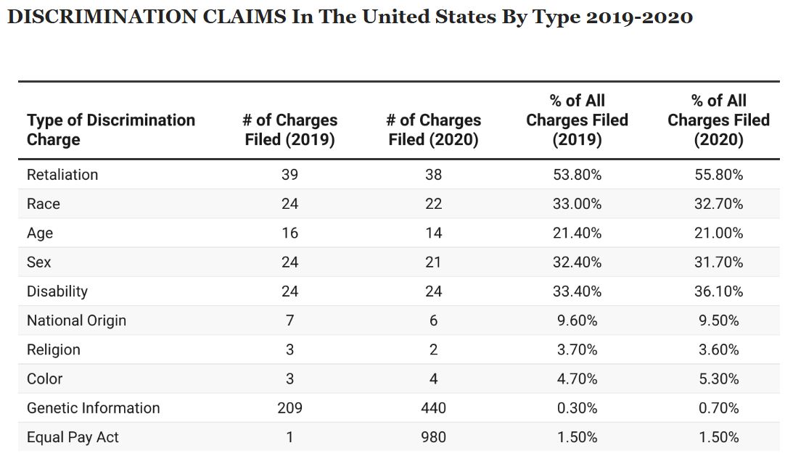Select the Retaliation row label
The height and width of the screenshot is (464, 785).
[x=62, y=175]
